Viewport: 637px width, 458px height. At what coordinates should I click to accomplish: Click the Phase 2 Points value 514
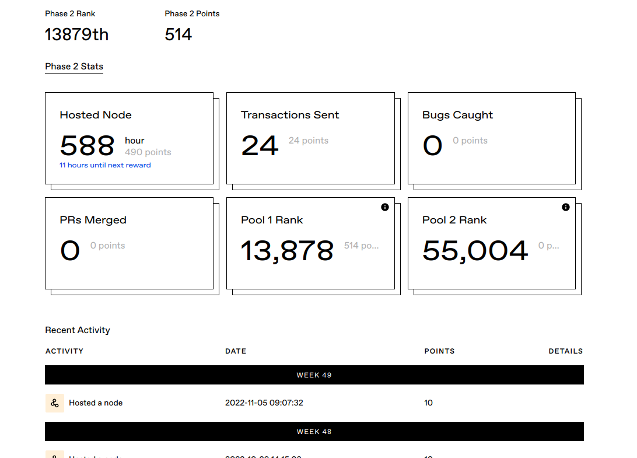[x=178, y=34]
